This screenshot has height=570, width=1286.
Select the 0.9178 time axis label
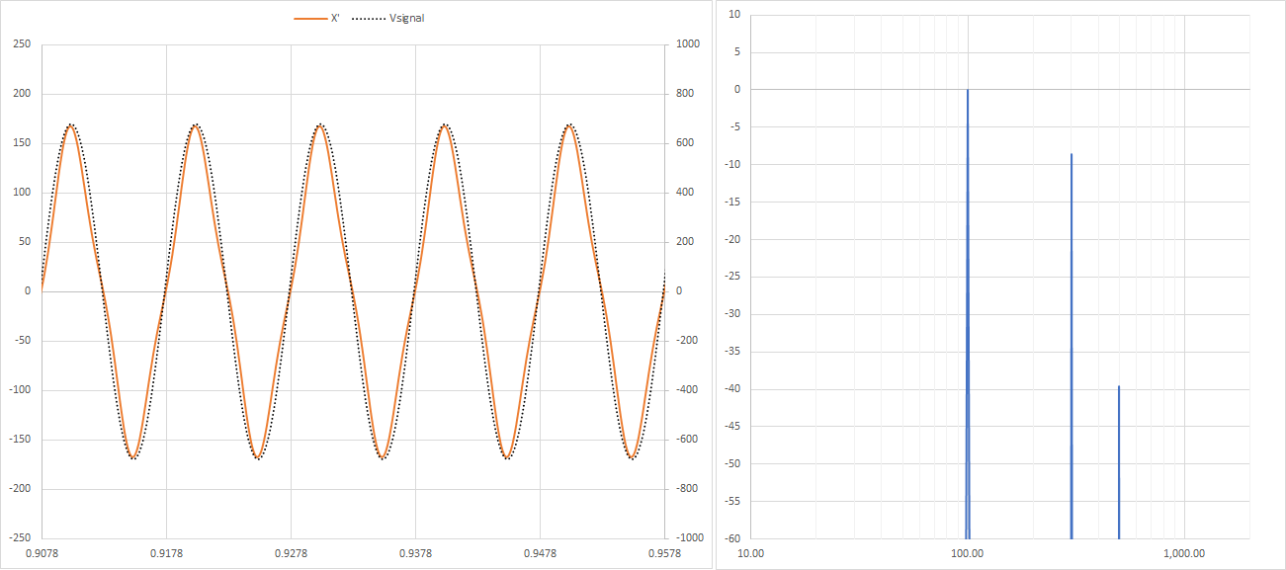(166, 554)
